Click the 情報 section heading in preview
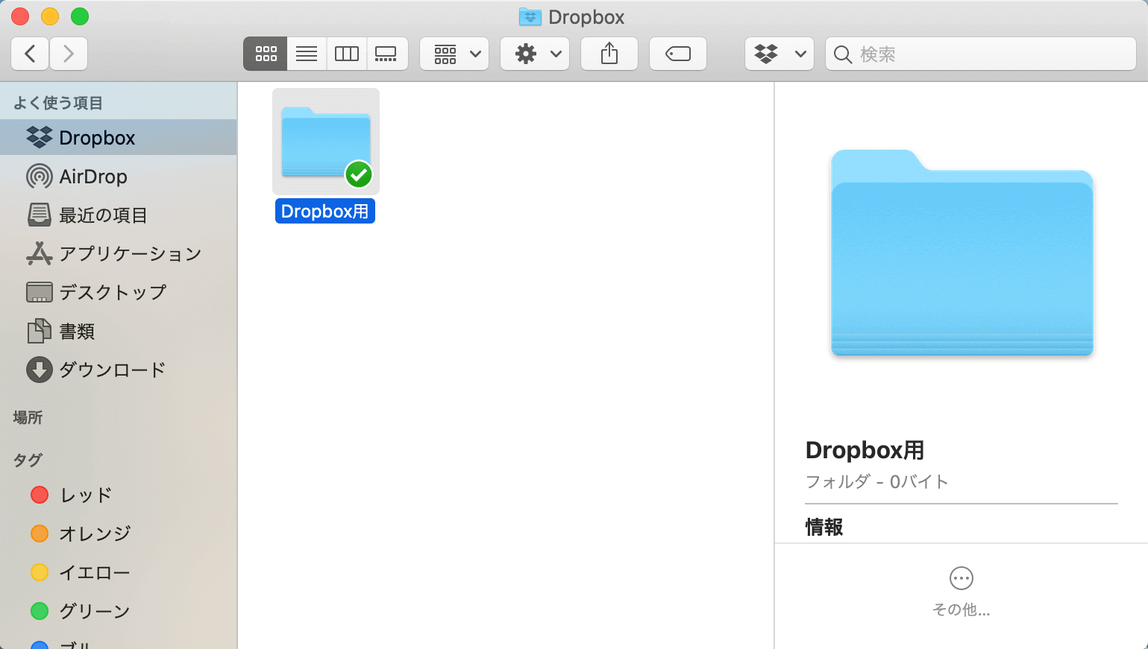Image resolution: width=1148 pixels, height=649 pixels. (824, 527)
